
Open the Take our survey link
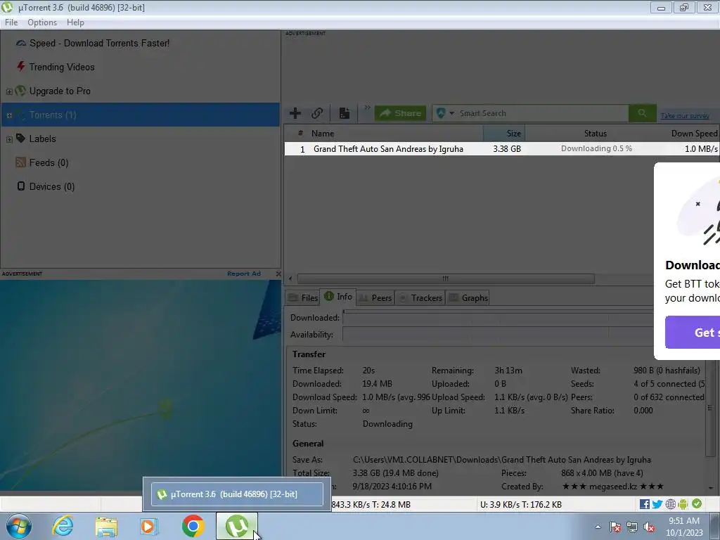pyautogui.click(x=685, y=116)
